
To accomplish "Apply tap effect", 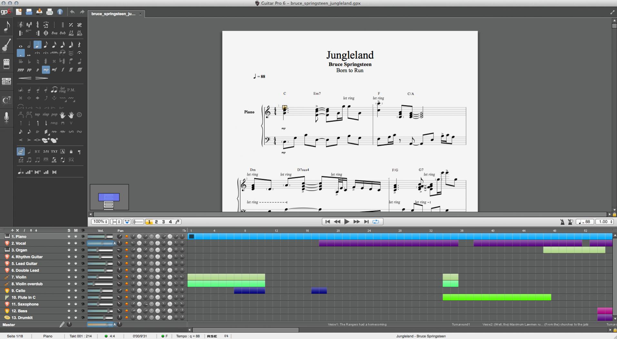I will click(37, 114).
